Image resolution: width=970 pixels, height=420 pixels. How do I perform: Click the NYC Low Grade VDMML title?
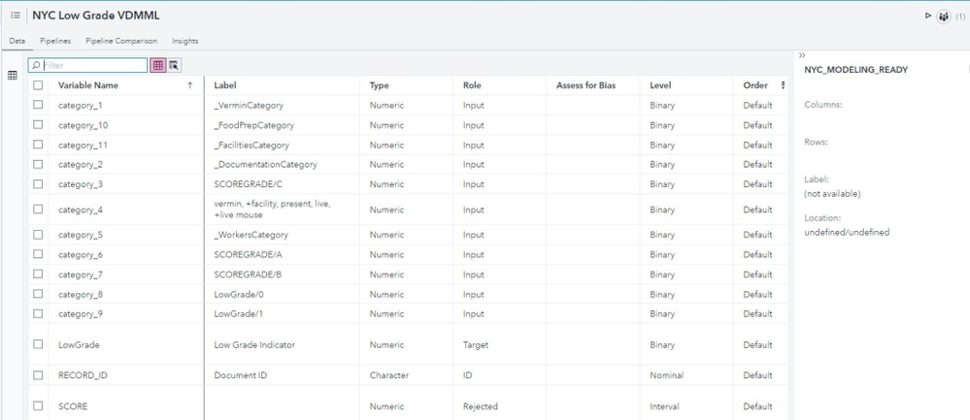(x=96, y=16)
